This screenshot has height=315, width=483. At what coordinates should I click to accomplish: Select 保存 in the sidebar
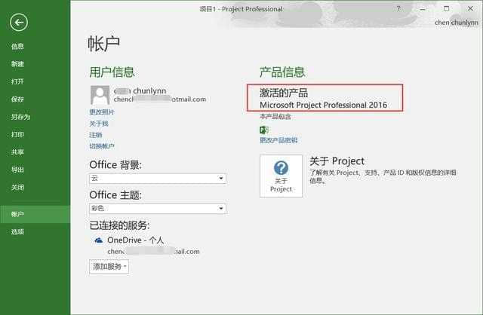[17, 99]
